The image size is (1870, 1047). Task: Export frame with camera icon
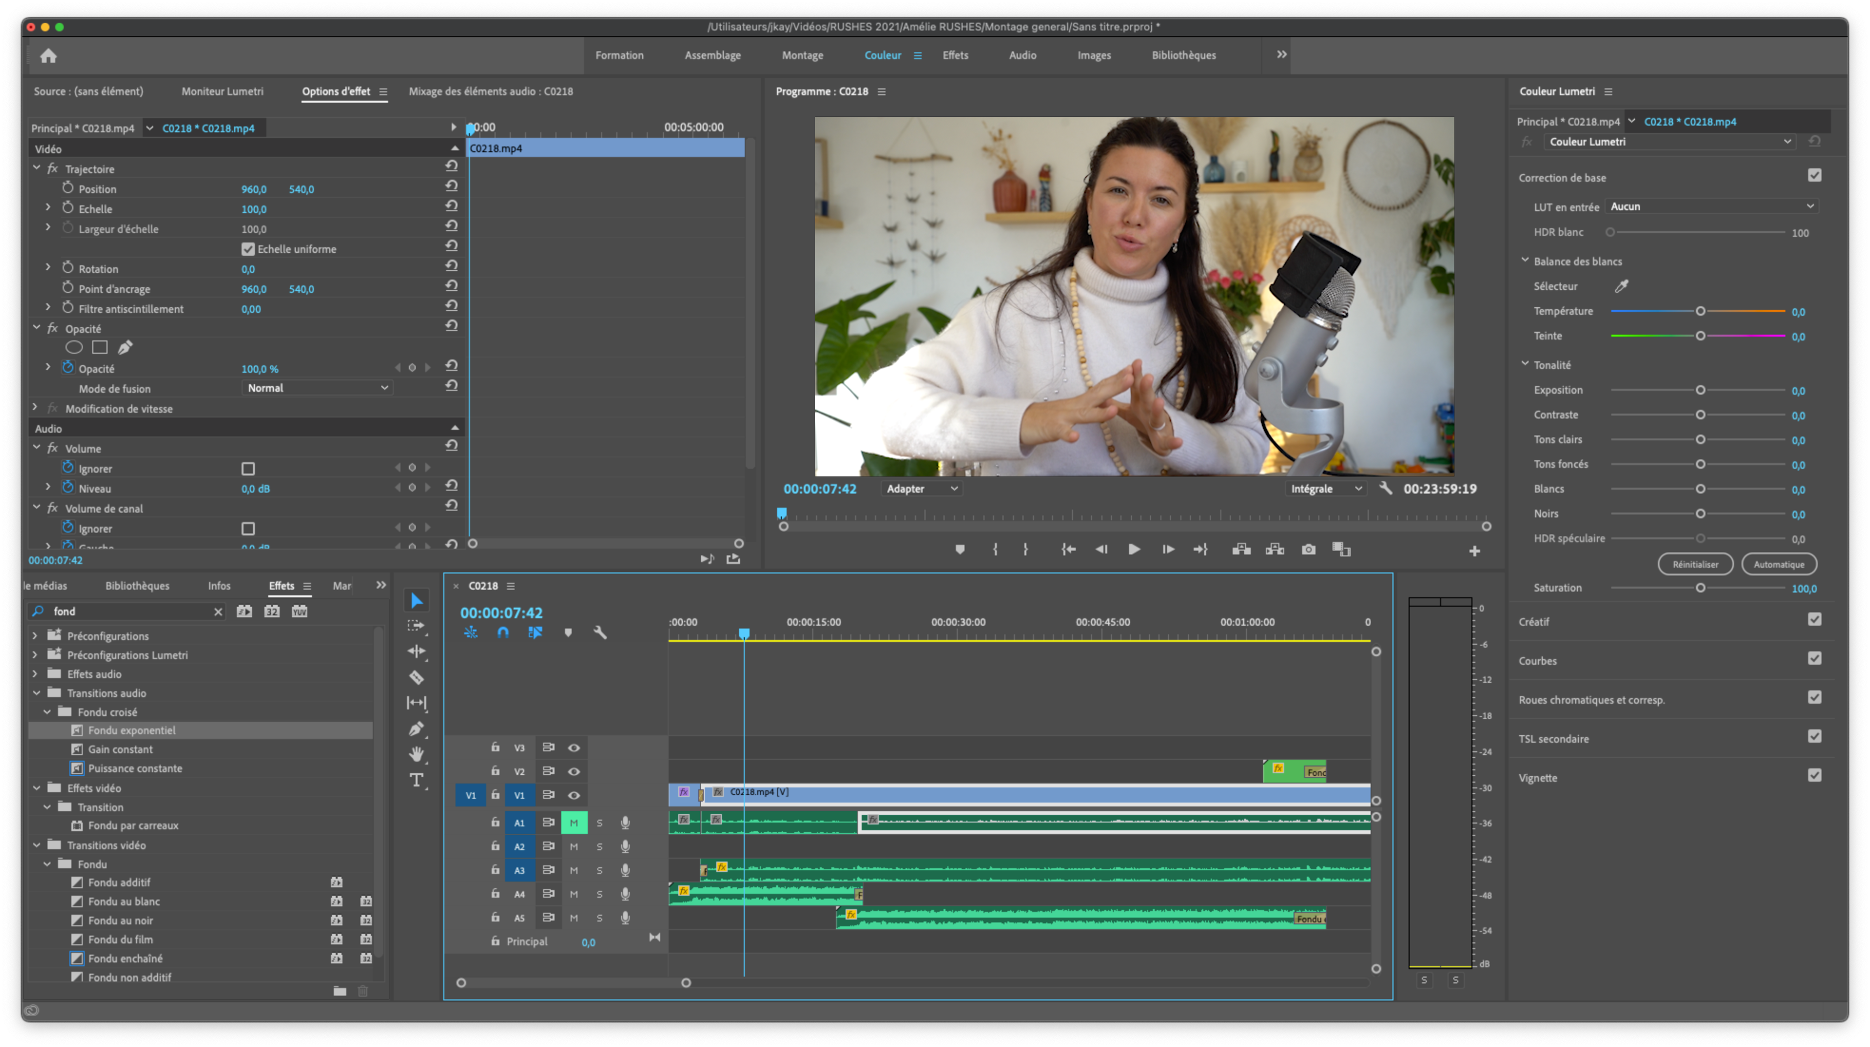[x=1308, y=550]
